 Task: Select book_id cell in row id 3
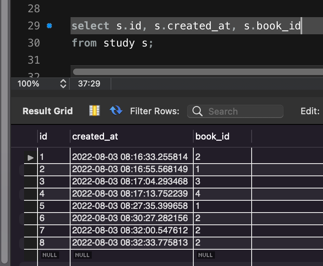click(223, 182)
